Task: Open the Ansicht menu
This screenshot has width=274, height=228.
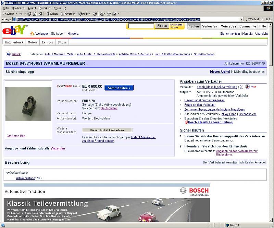Action: [x=32, y=8]
